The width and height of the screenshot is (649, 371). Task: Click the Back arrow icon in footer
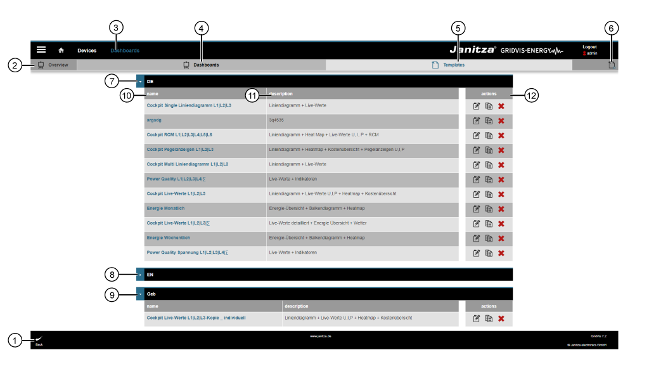coord(39,339)
